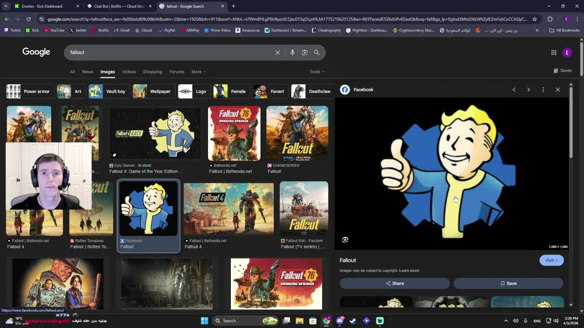Switch to Chat Bot BotRix tab
The image size is (584, 328).
(x=119, y=6)
